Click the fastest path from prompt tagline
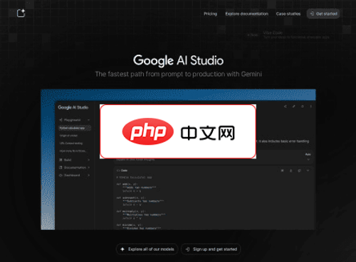The image size is (356, 262). (179, 74)
